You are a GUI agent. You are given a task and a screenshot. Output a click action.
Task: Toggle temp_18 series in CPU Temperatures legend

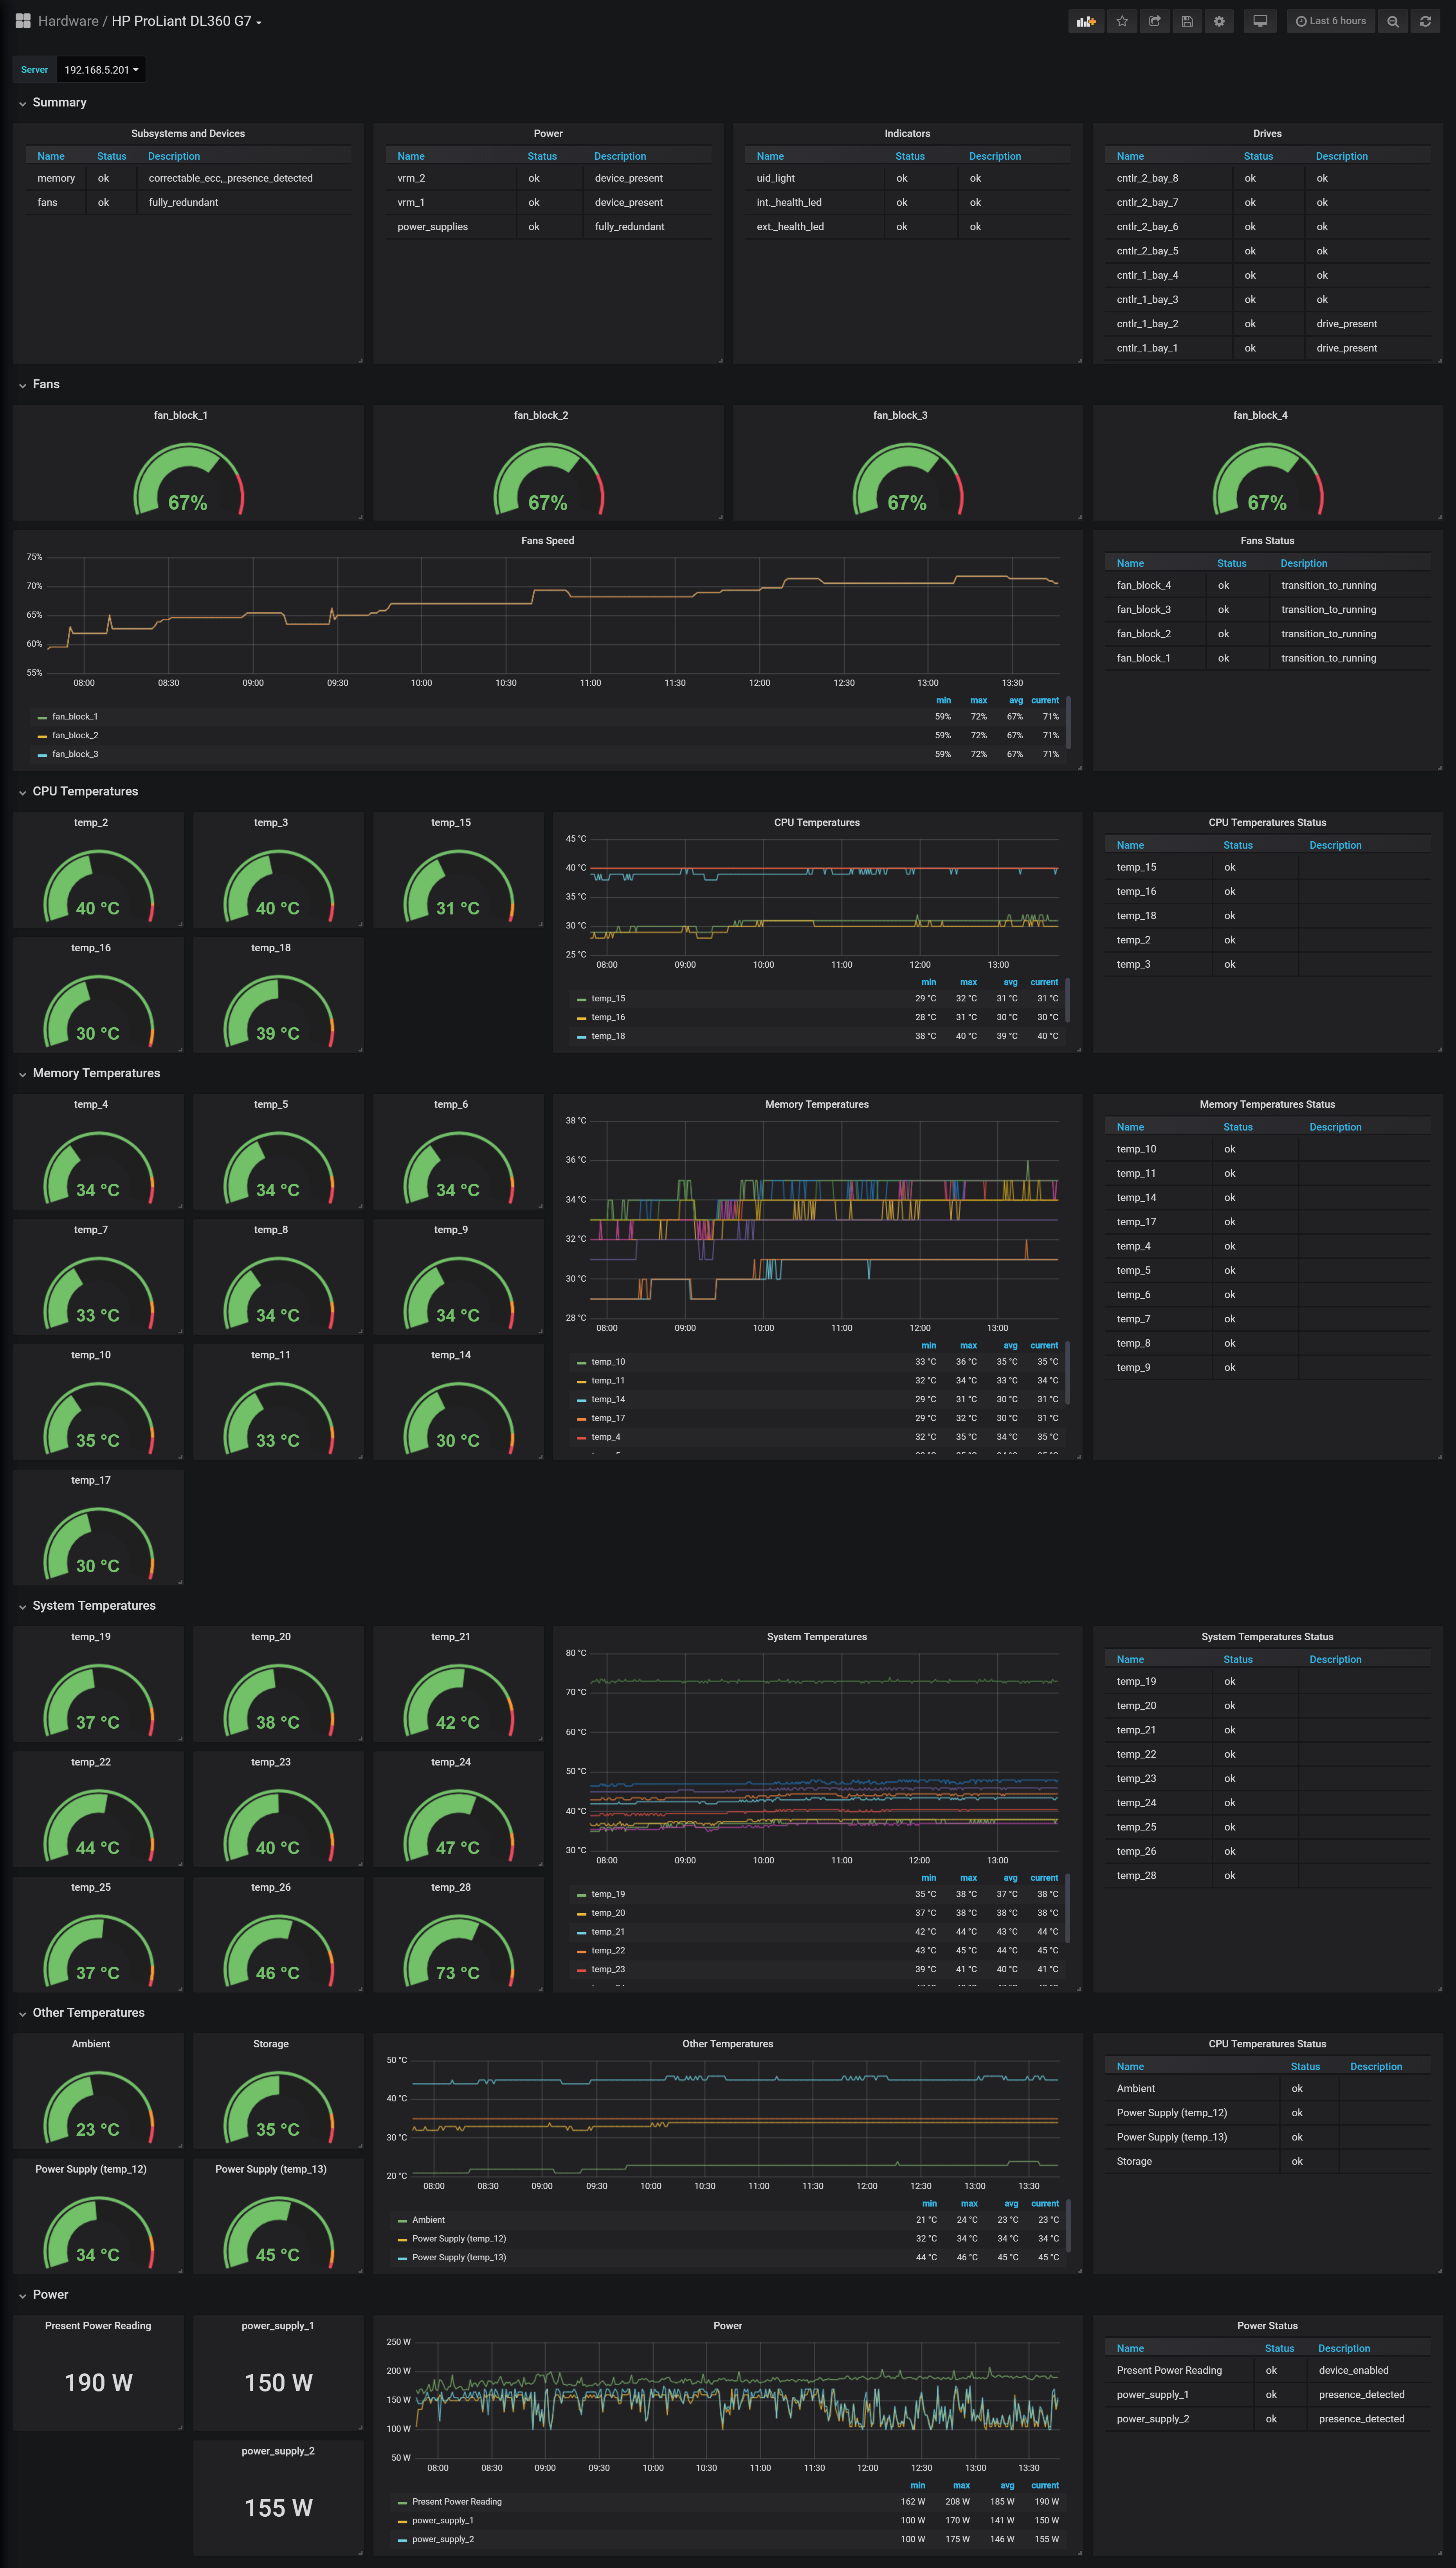pos(608,1037)
